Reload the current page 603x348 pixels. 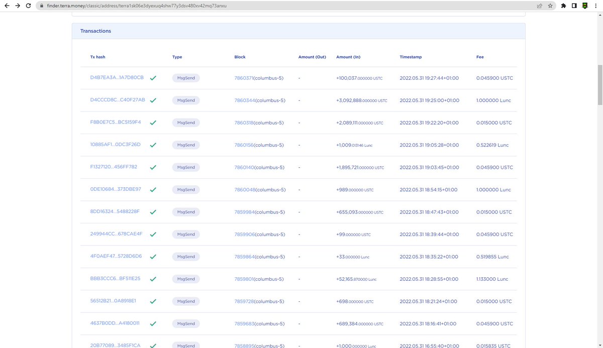[x=29, y=6]
